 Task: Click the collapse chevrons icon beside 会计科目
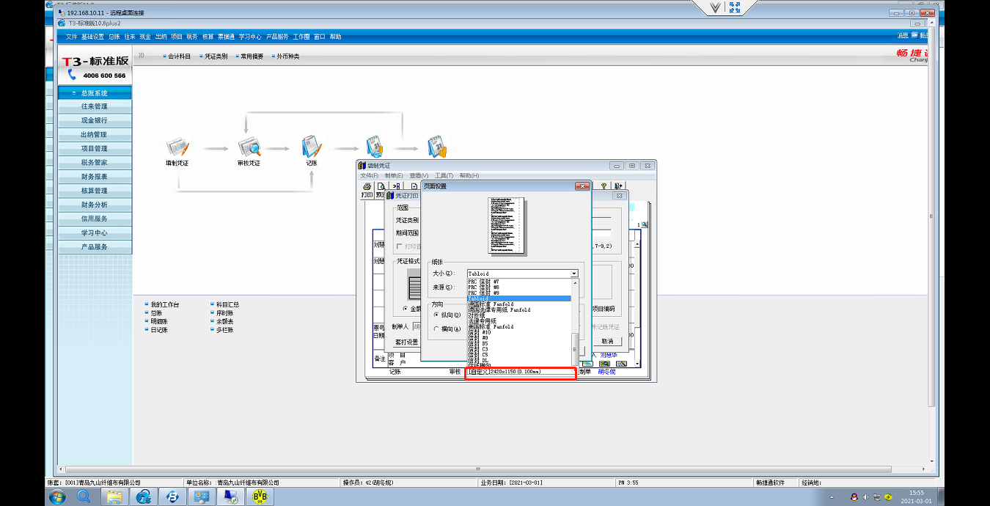coord(142,56)
